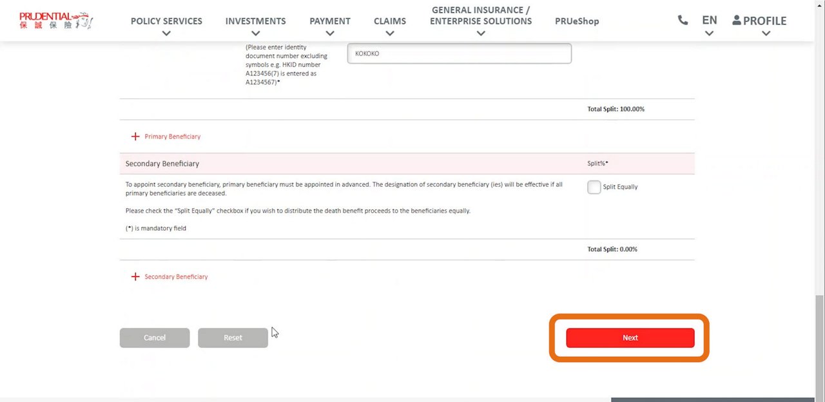Click the red plus icon for Secondary Beneficiary
Image resolution: width=825 pixels, height=402 pixels.
pyautogui.click(x=135, y=277)
